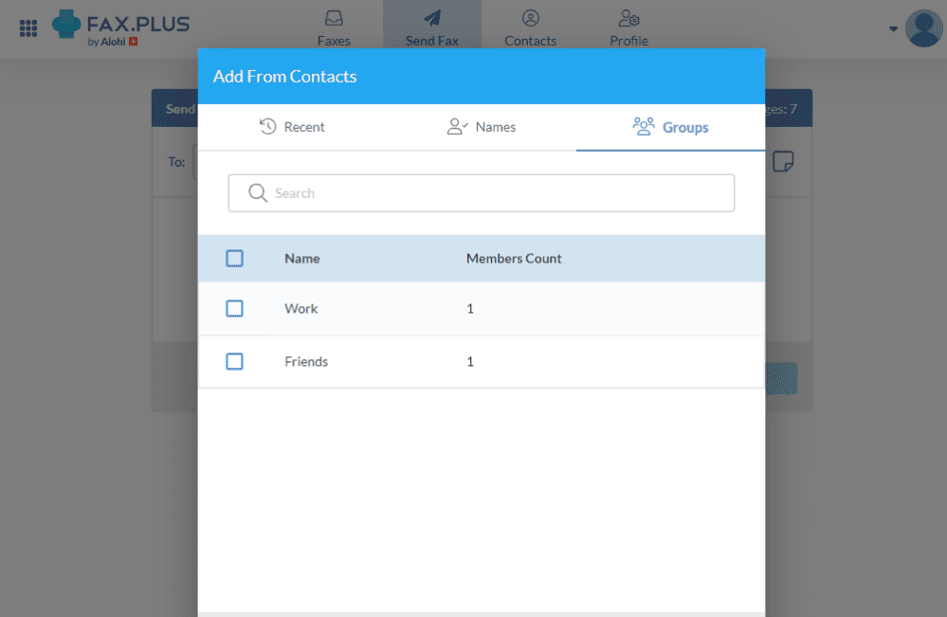
Task: Check the Work group checkbox
Action: coord(234,308)
